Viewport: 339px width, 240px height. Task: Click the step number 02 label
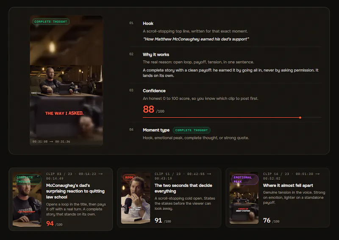pos(131,54)
